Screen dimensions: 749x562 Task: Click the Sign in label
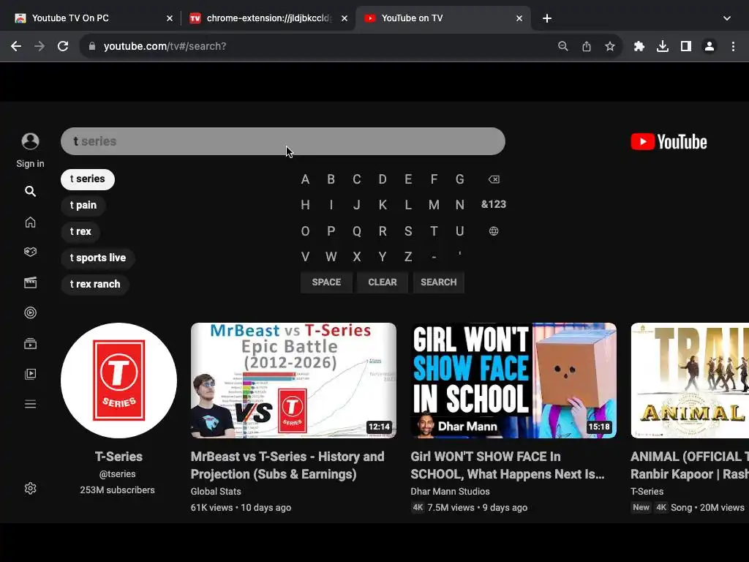click(x=30, y=163)
